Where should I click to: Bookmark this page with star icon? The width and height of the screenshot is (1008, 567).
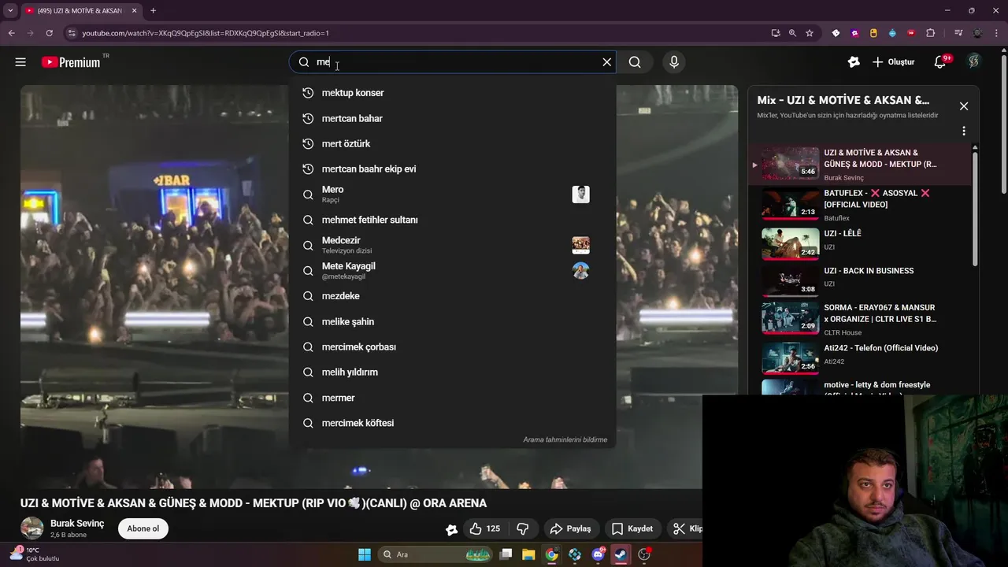tap(809, 33)
